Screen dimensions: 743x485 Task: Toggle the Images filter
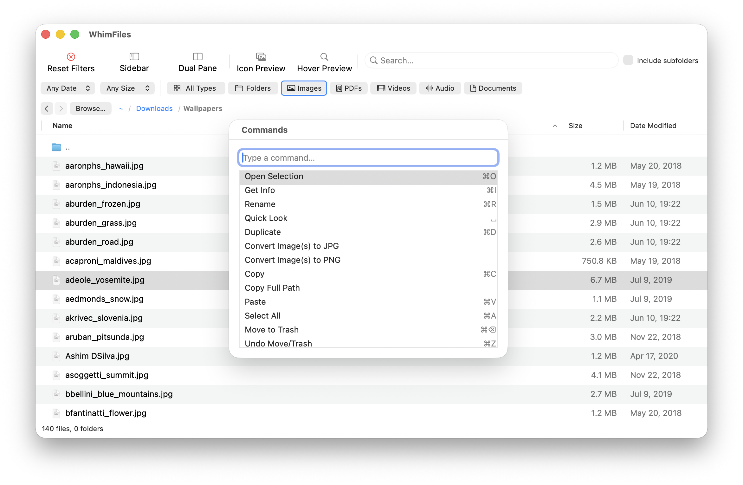[x=304, y=88]
